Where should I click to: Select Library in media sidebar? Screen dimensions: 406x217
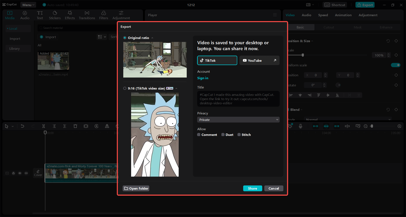coord(18,49)
